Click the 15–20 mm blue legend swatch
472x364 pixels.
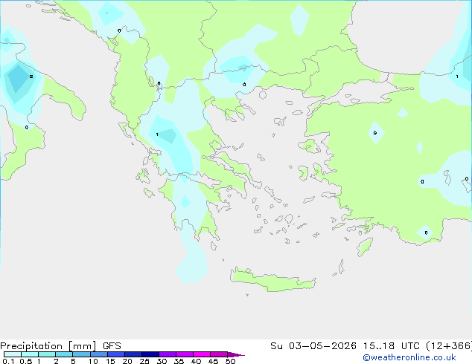click(x=115, y=354)
